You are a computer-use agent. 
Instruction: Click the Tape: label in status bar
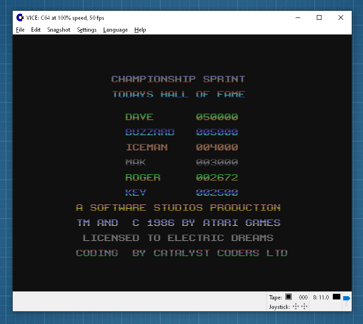(x=275, y=298)
